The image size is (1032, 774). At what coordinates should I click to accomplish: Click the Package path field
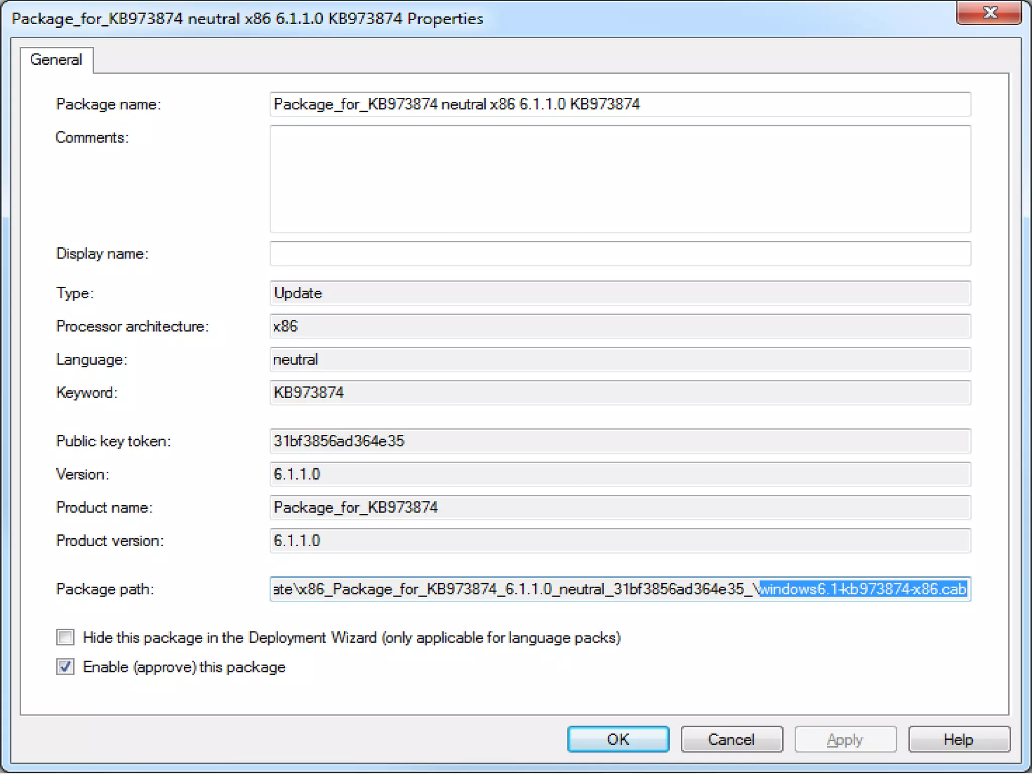point(620,589)
